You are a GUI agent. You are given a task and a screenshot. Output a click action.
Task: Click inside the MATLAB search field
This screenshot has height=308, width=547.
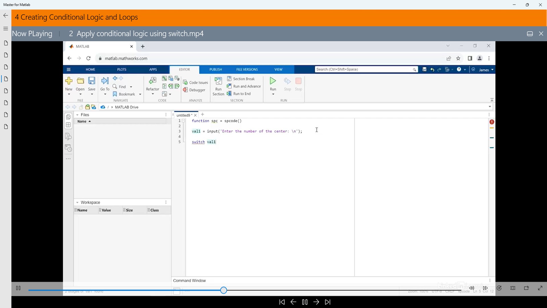pyautogui.click(x=366, y=69)
